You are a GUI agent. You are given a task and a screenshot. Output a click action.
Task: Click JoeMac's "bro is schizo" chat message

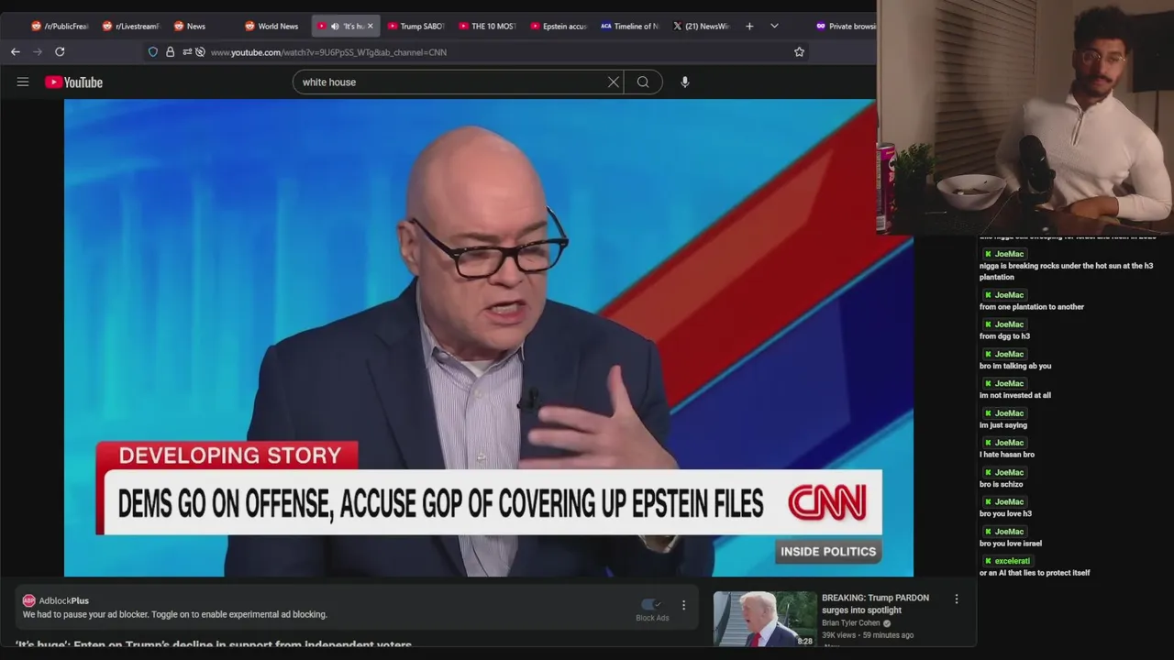[1001, 484]
